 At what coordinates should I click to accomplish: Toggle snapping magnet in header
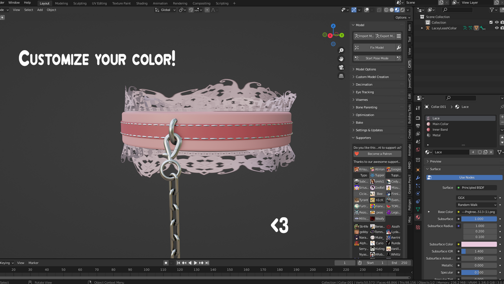coord(191,10)
